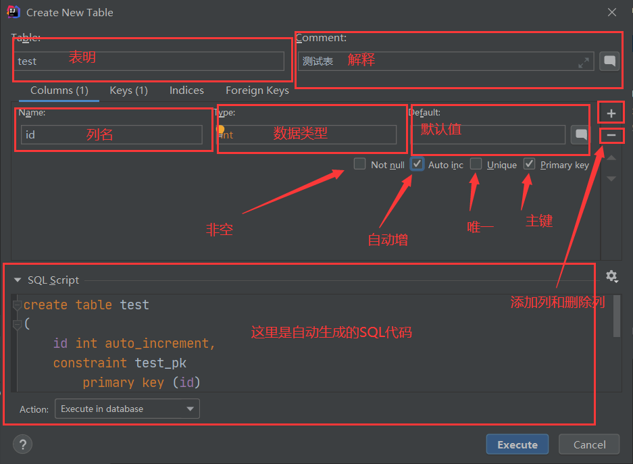Uncheck the Auto inc checkbox

(x=417, y=164)
